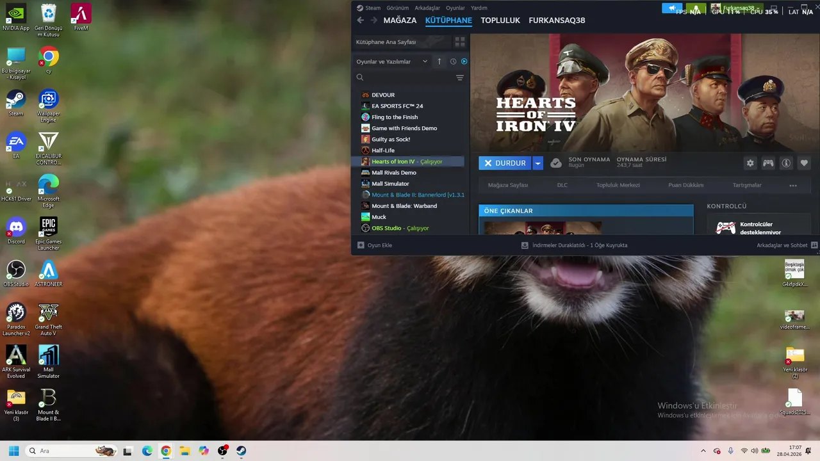Image resolution: width=820 pixels, height=461 pixels.
Task: Open the library advanced filter icon
Action: (x=460, y=77)
